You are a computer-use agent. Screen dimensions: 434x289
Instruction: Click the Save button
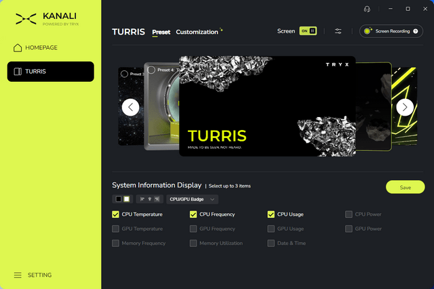tap(406, 187)
